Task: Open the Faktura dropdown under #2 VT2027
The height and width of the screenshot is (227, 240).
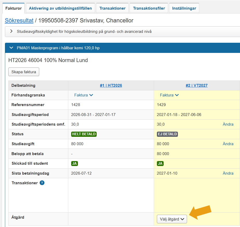Action: pyautogui.click(x=169, y=95)
